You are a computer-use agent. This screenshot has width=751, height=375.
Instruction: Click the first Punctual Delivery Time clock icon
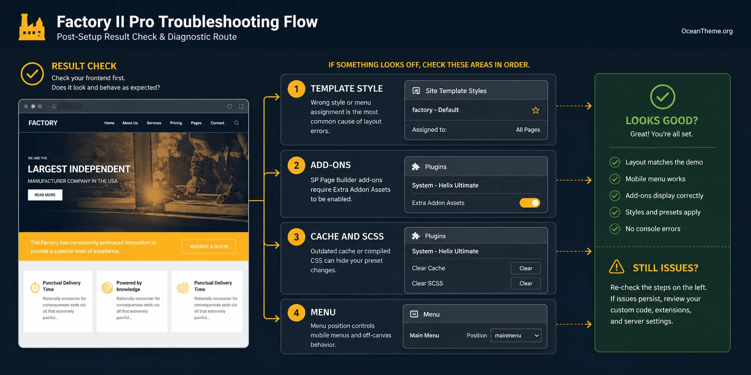point(35,288)
